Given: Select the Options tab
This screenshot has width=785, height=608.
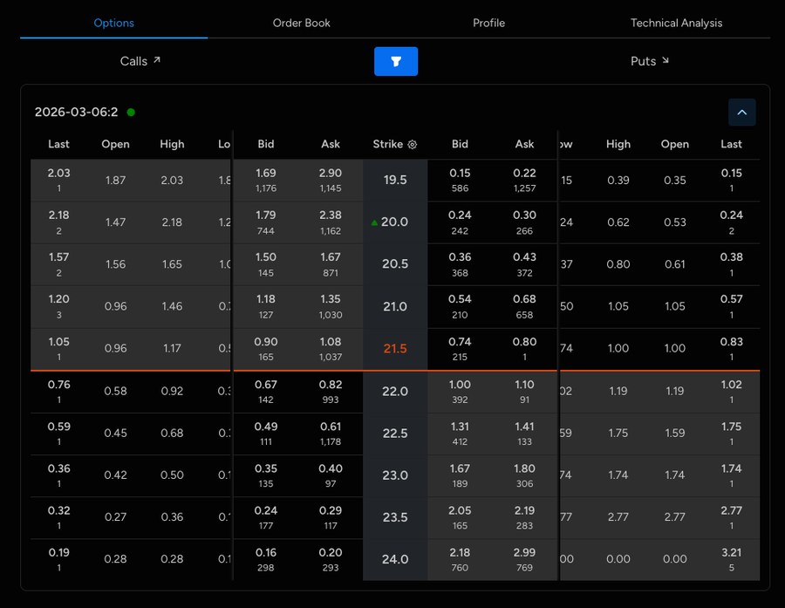Looking at the screenshot, I should click(x=114, y=23).
